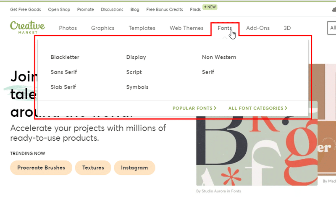
Task: Open the Templates menu
Action: (142, 28)
